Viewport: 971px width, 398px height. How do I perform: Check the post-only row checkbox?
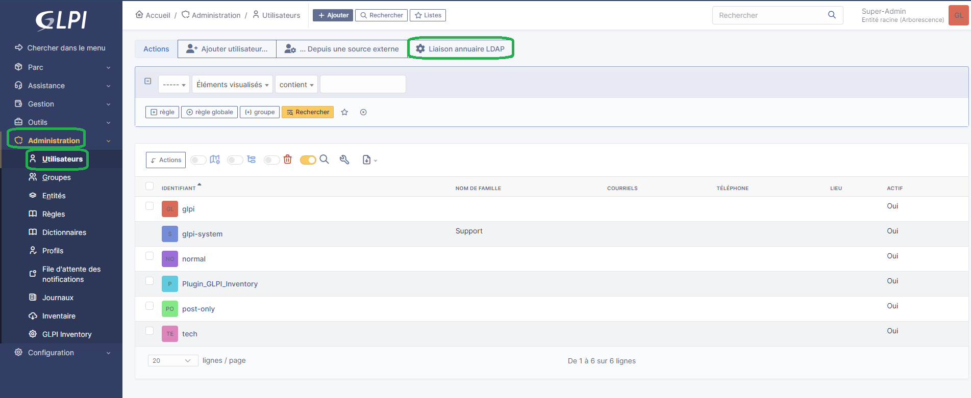click(150, 306)
